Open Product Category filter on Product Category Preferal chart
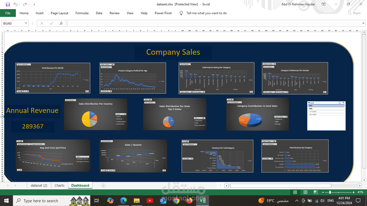The width and height of the screenshot is (367, 206). pos(107,64)
